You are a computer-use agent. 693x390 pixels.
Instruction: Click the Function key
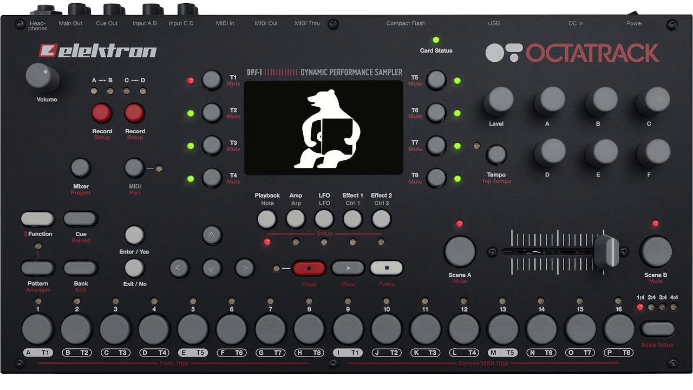pyautogui.click(x=38, y=219)
